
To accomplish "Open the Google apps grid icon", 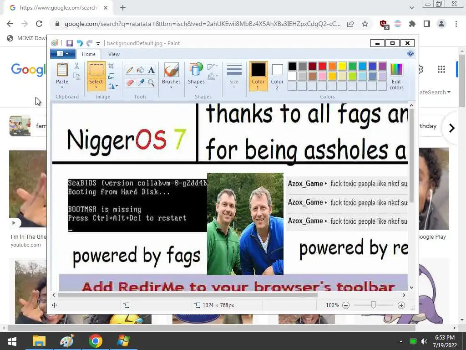I will [x=441, y=69].
